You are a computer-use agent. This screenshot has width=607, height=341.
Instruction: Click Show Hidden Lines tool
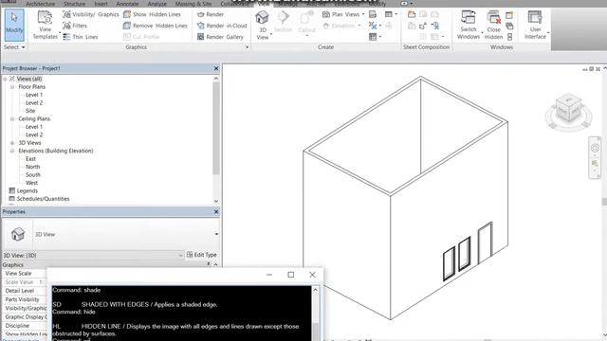tap(152, 14)
